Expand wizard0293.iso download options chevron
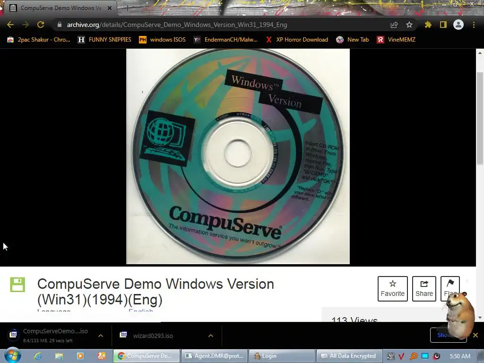This screenshot has height=363, width=484. (211, 336)
